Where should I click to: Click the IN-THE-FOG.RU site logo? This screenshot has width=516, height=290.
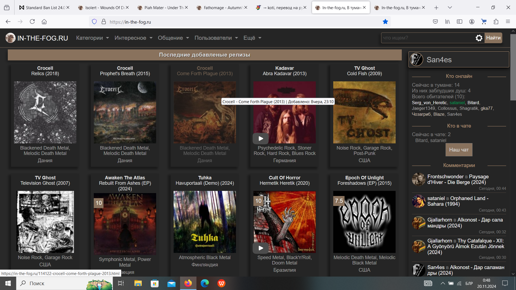coord(37,38)
